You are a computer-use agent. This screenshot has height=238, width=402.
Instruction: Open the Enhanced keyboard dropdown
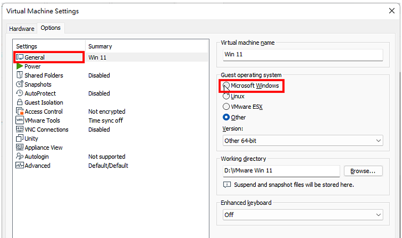tap(303, 215)
